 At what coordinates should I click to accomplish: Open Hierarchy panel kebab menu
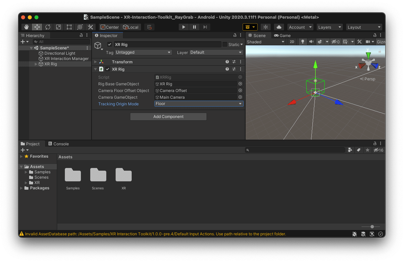[87, 35]
